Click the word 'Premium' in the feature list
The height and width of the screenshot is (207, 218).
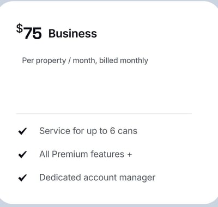tap(70, 154)
